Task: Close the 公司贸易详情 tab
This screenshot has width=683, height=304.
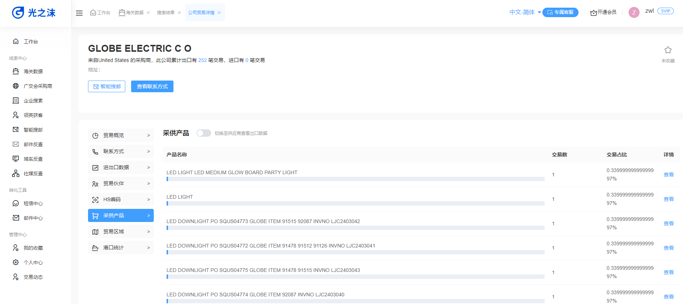Action: [219, 13]
